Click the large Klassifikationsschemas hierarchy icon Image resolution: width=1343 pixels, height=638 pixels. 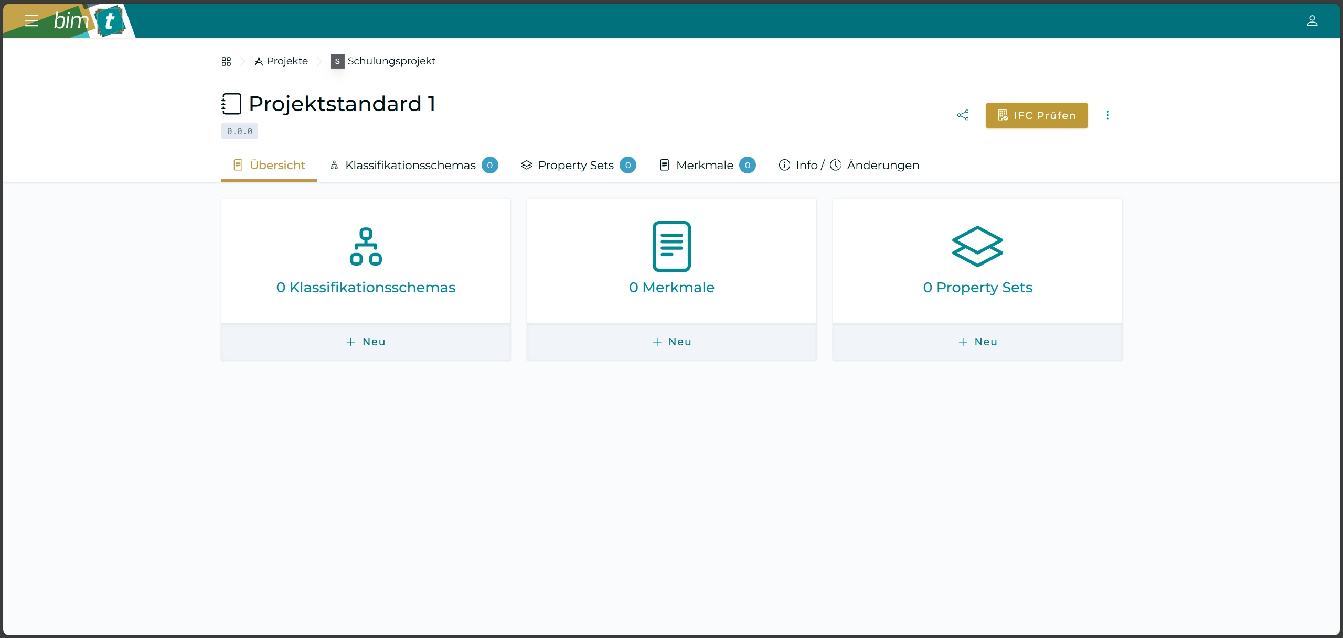click(x=366, y=246)
